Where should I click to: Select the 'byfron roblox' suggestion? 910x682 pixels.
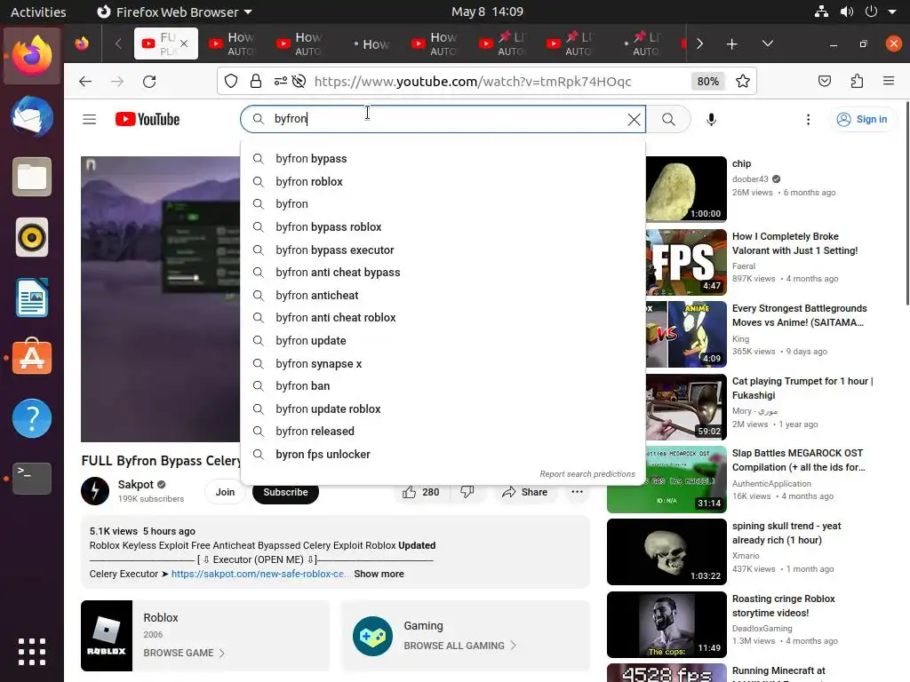pyautogui.click(x=443, y=181)
